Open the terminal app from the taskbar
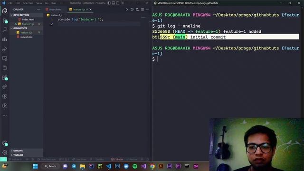 pos(187,166)
